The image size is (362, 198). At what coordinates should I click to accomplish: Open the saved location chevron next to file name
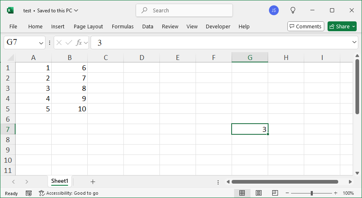76,10
